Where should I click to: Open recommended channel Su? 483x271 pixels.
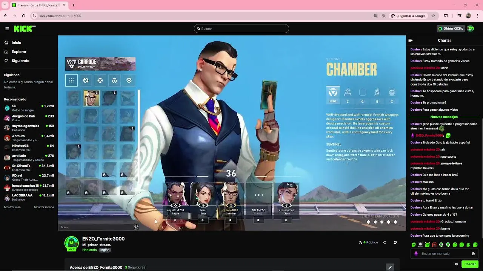point(29,108)
